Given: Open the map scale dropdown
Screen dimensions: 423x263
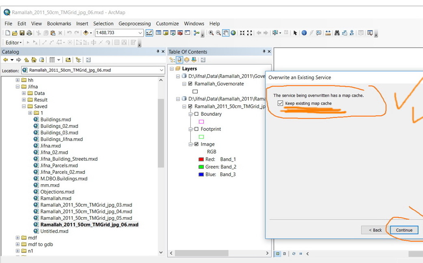Looking at the screenshot, I should pos(140,33).
